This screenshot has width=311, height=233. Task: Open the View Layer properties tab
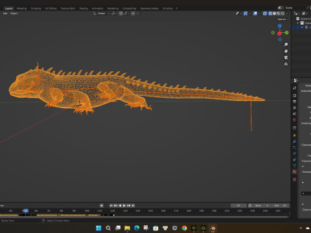pyautogui.click(x=295, y=107)
